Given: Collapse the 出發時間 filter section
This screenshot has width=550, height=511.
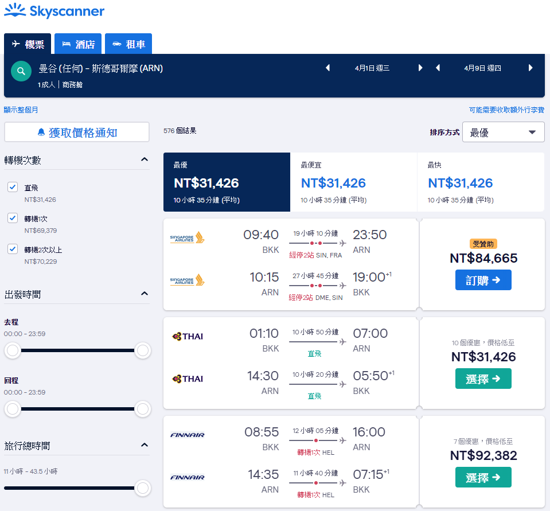Looking at the screenshot, I should tap(144, 294).
